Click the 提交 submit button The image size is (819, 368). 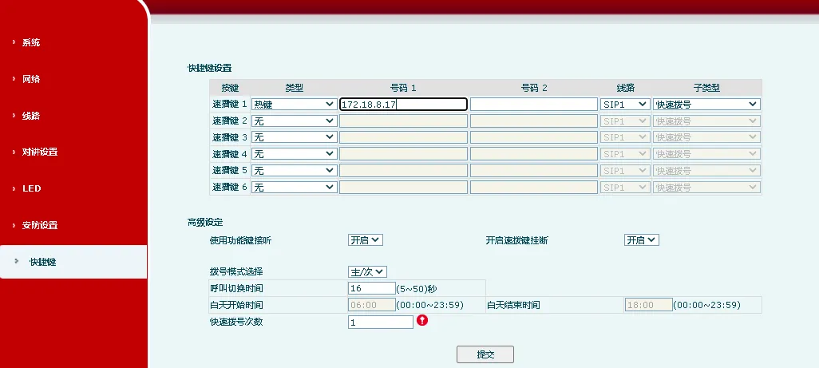tap(485, 354)
